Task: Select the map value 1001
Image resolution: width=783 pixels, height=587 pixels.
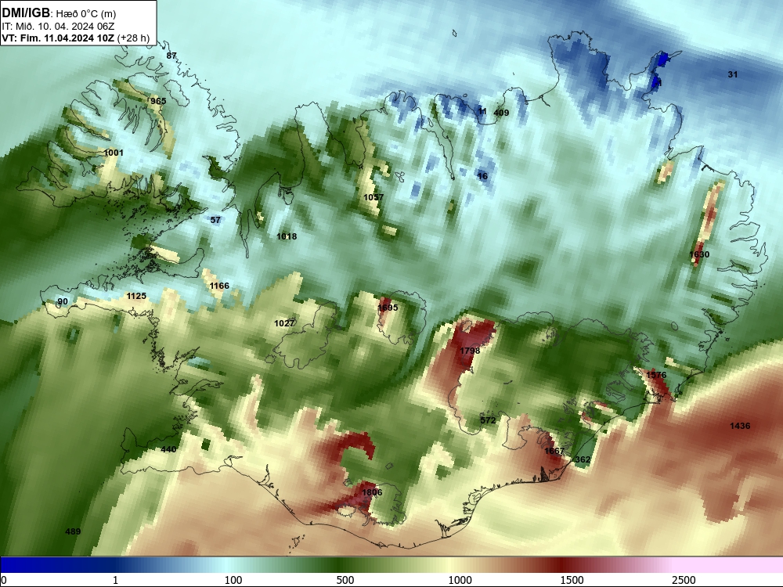Action: 114,153
